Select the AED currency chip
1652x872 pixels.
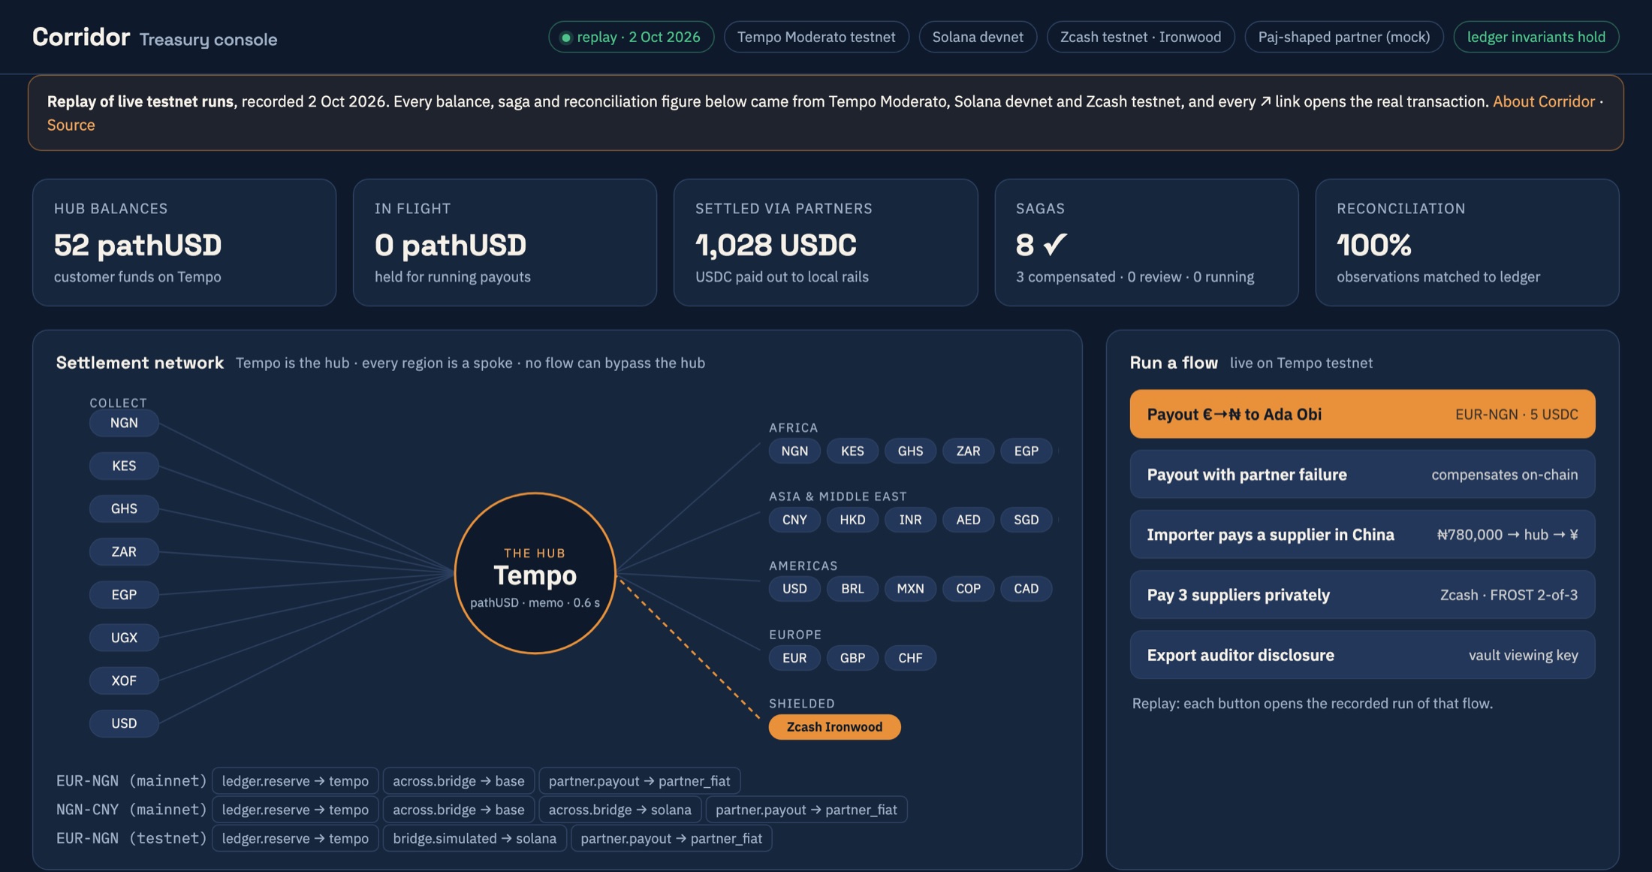pos(968,520)
